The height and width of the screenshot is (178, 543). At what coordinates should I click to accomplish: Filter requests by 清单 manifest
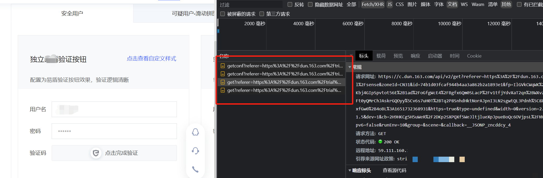[x=493, y=4]
